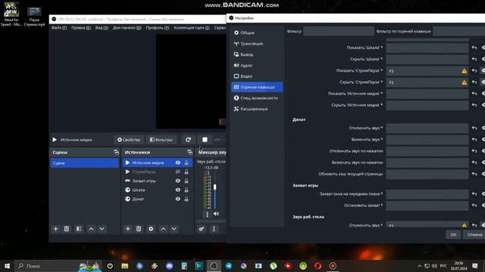
Task: Delete selected scene with trash icon
Action: [x=67, y=229]
